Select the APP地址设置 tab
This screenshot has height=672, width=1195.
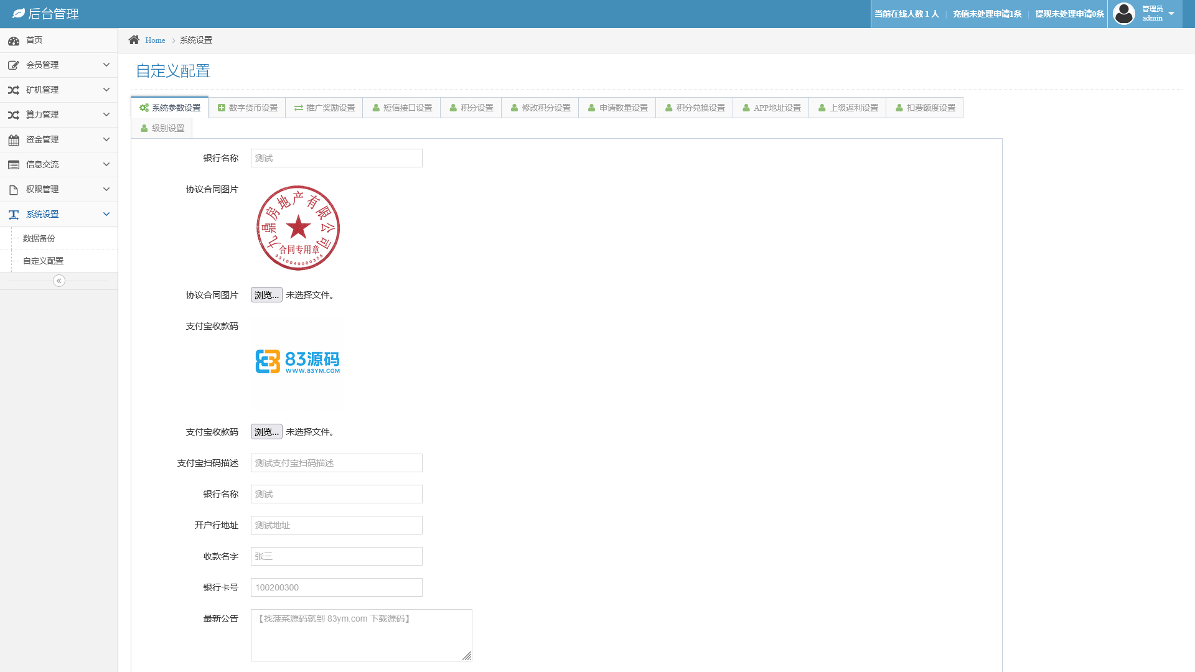(771, 108)
